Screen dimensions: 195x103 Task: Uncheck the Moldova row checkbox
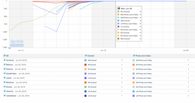click(x=5, y=82)
